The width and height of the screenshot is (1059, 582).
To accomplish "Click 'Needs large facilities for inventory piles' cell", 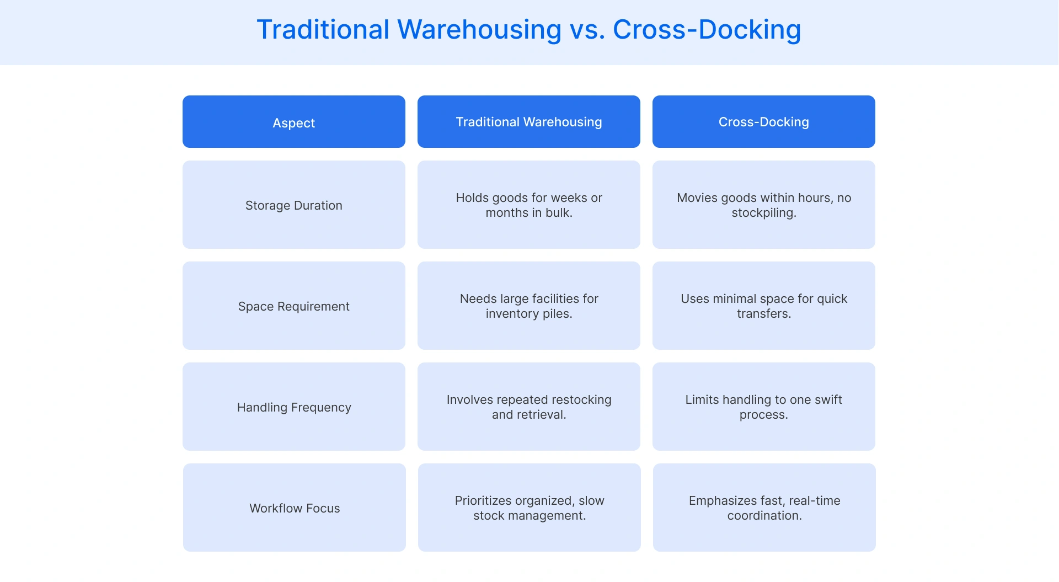I will [x=529, y=306].
